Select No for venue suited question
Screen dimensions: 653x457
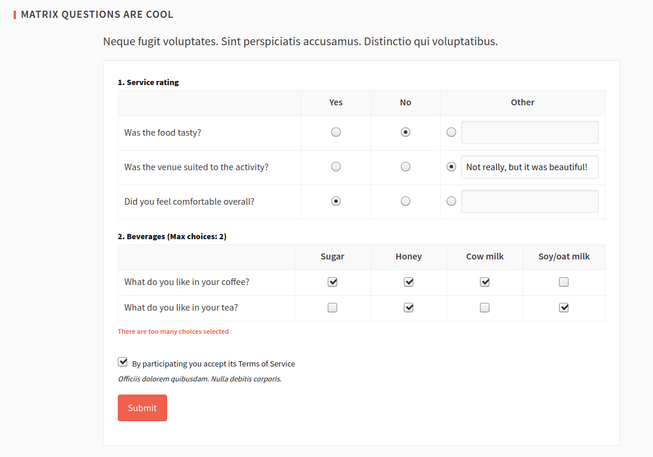click(x=406, y=167)
